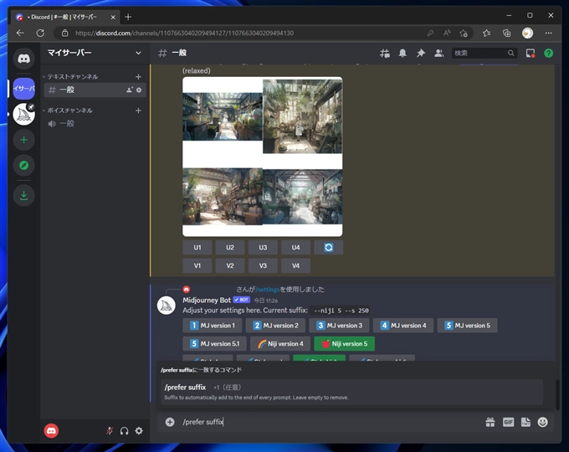Screen dimensions: 569x452
Task: Click the plus attach button in message bar
Action: pyautogui.click(x=170, y=422)
